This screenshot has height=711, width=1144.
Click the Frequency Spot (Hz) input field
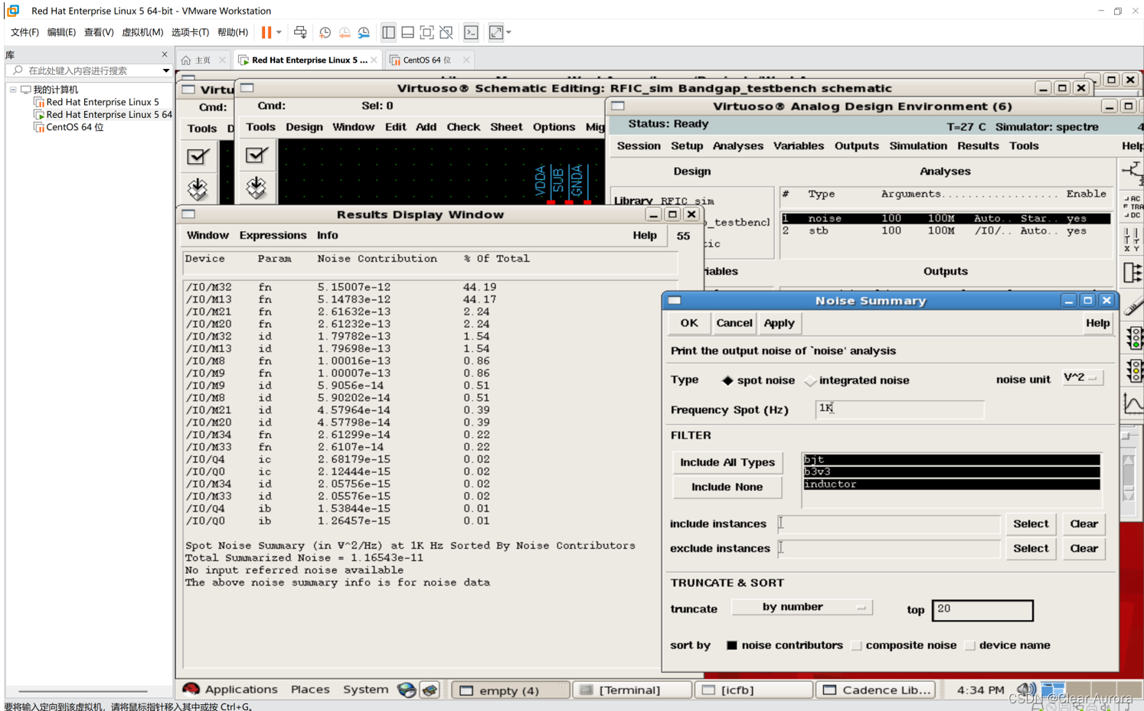(x=899, y=409)
